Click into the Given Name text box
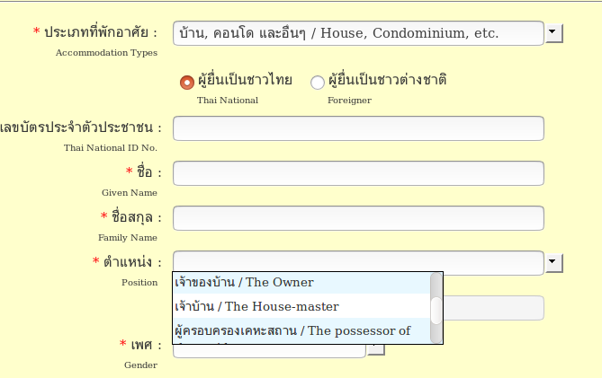 358,173
